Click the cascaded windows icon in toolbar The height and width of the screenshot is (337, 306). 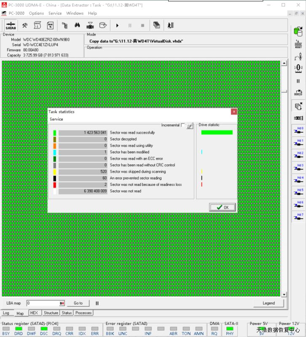[x=156, y=25]
